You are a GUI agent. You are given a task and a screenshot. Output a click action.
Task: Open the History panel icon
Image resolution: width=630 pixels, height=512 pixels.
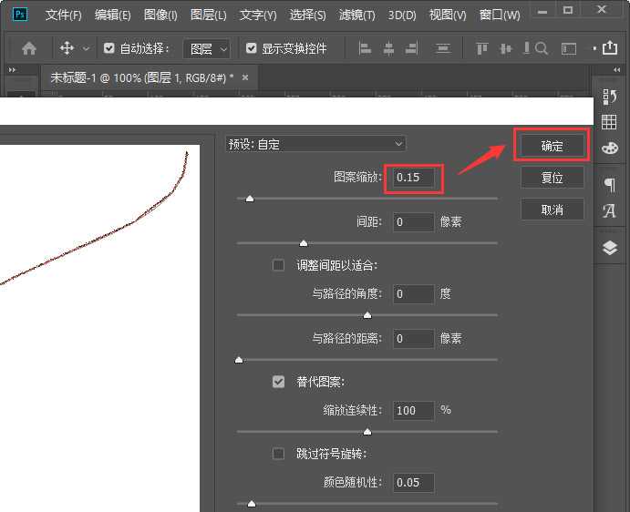pos(610,96)
